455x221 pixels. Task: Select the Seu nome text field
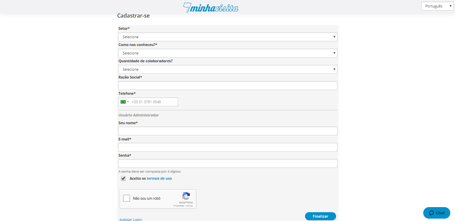pyautogui.click(x=227, y=131)
